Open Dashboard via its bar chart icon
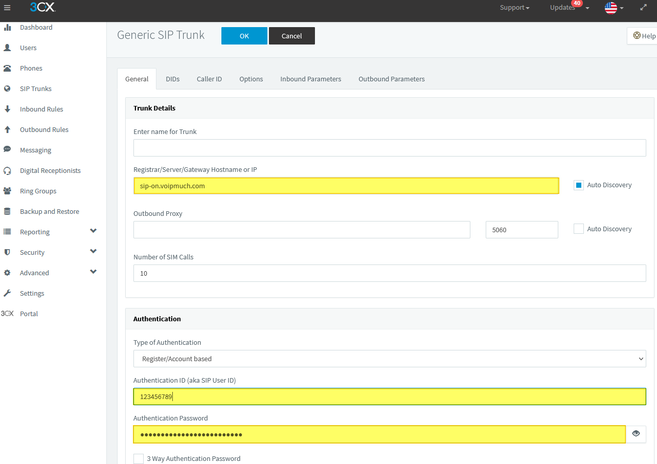Viewport: 657px width, 464px height. 8,28
